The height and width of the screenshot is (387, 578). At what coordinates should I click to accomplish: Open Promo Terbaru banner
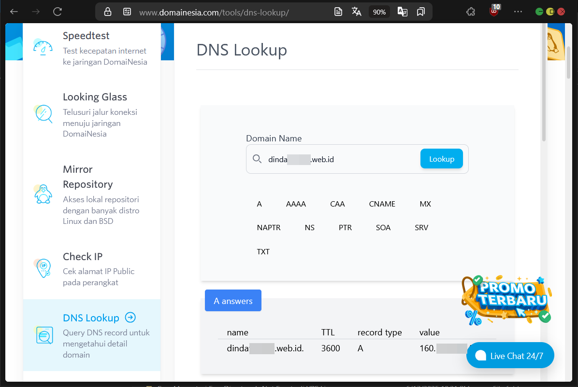pyautogui.click(x=506, y=300)
